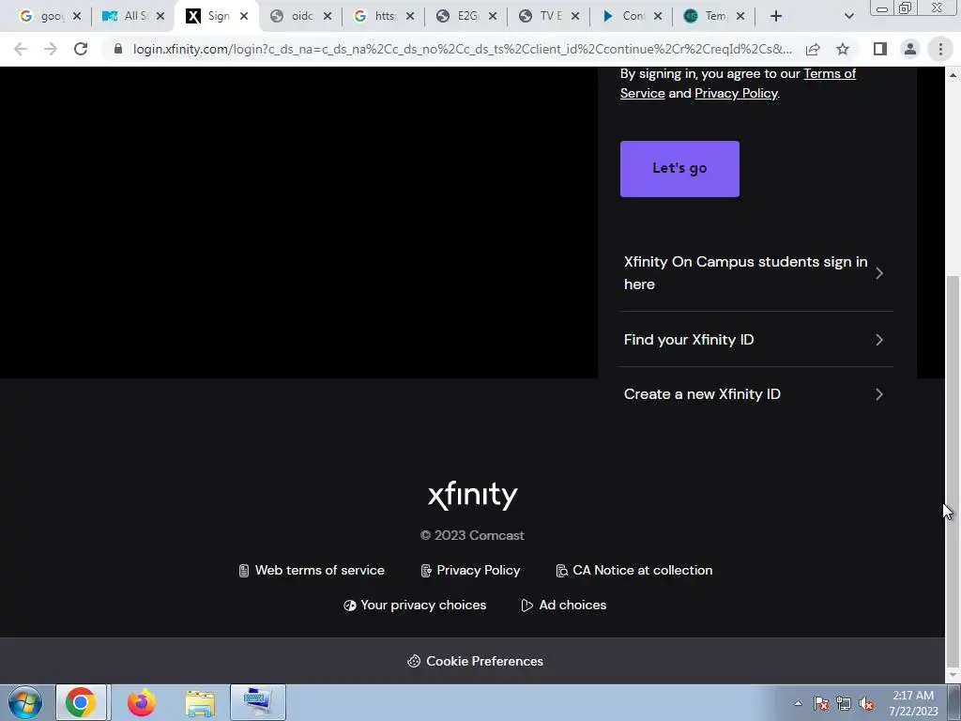Viewport: 961px width, 721px height.
Task: Click the muted volume tray icon
Action: tap(866, 704)
